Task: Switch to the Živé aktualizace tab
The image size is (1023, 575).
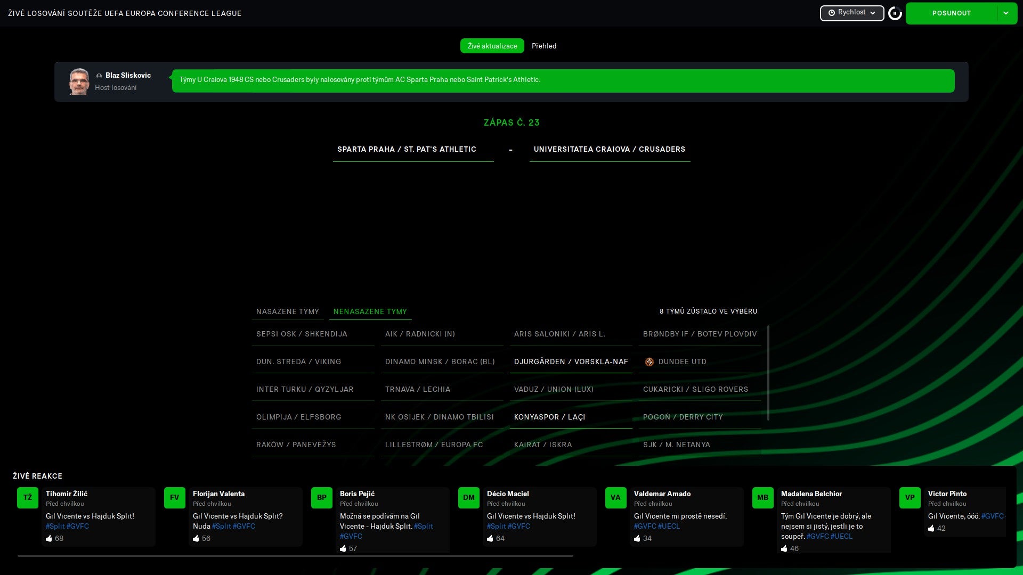Action: (492, 46)
